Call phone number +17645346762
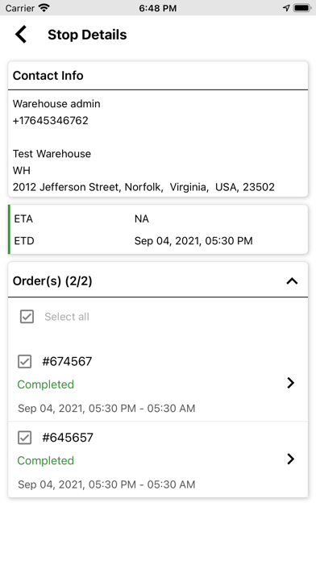 [51, 121]
